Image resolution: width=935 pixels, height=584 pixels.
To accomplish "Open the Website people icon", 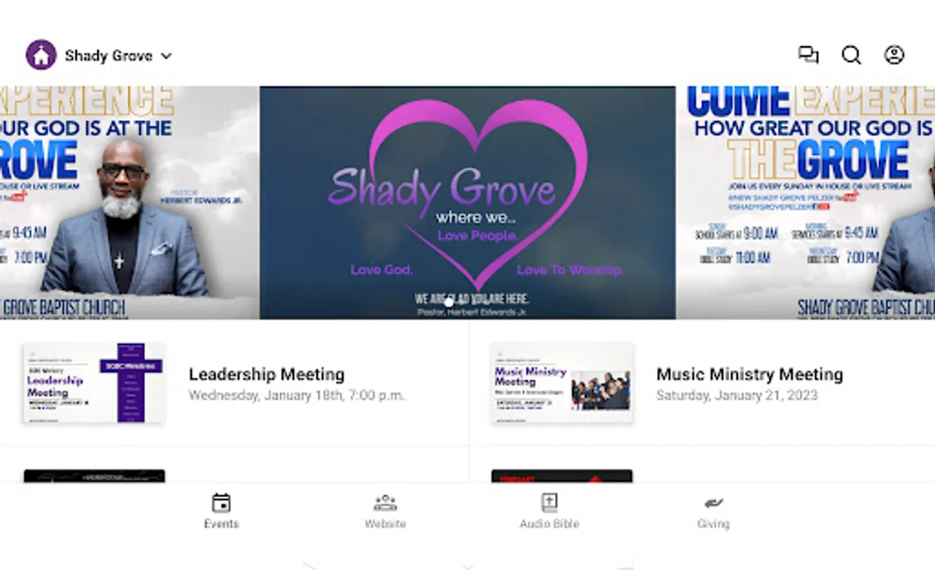I will tap(385, 503).
